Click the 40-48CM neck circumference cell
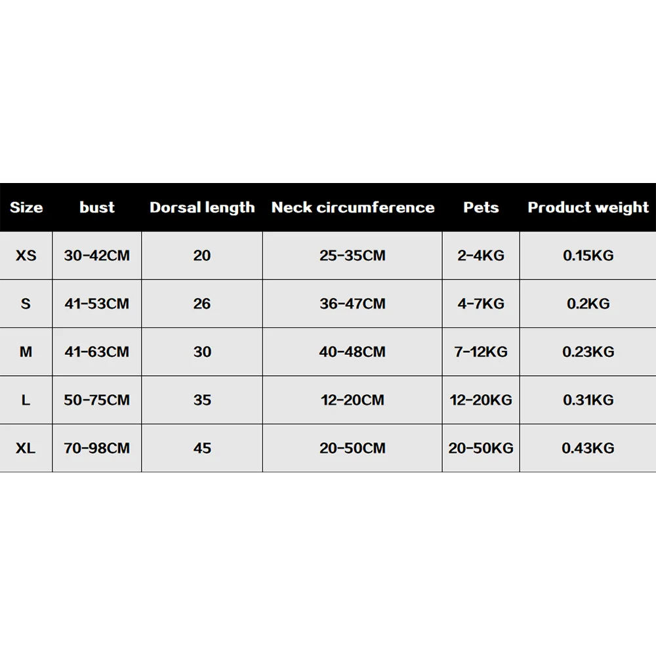 [353, 352]
